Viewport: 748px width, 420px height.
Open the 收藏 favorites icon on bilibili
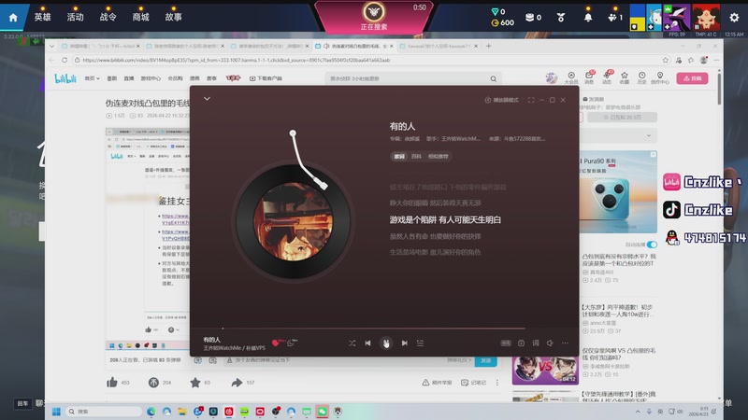pos(625,77)
